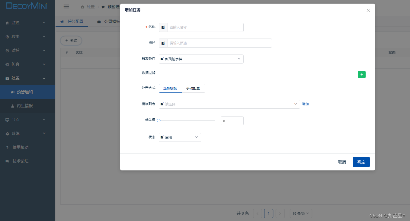
Task: Open 技术论坛 in the sidebar
Action: point(27,161)
